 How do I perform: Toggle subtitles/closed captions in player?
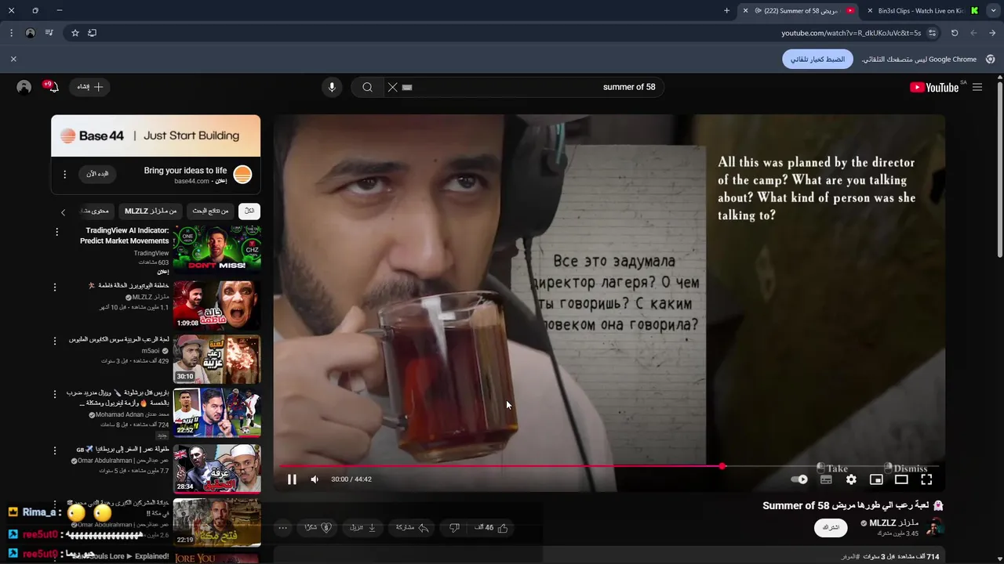point(826,479)
